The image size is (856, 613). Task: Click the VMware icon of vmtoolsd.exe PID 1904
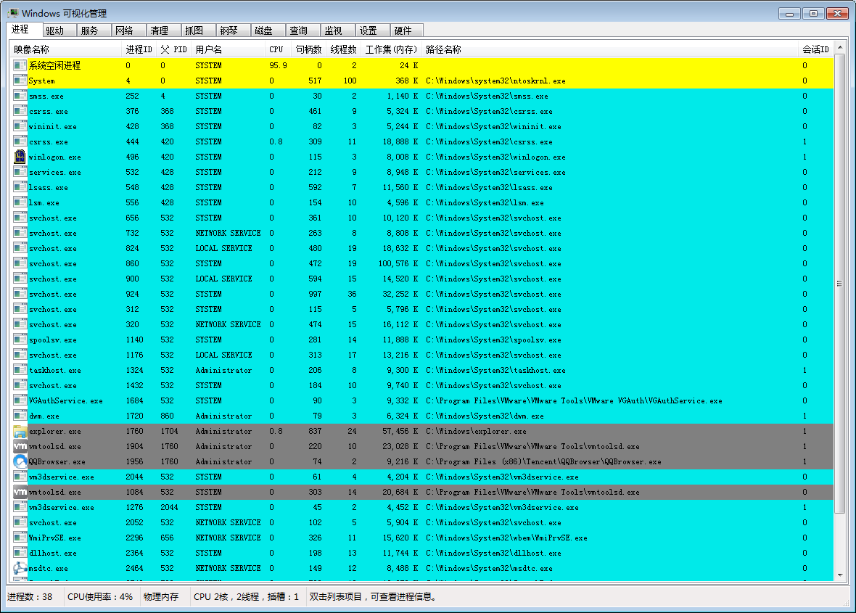click(x=20, y=446)
